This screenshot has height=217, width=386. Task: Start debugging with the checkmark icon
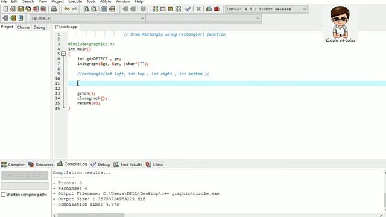pos(188,9)
